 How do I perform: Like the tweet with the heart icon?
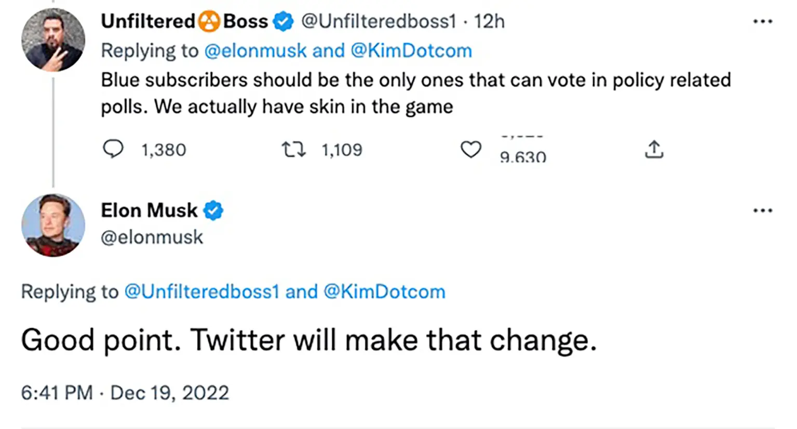tap(471, 150)
